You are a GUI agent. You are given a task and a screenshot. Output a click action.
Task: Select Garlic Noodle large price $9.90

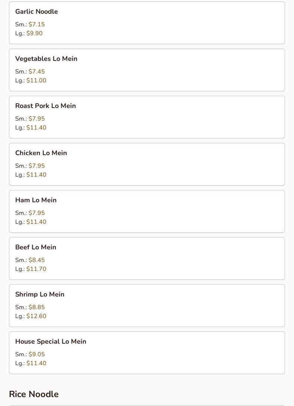tap(34, 33)
